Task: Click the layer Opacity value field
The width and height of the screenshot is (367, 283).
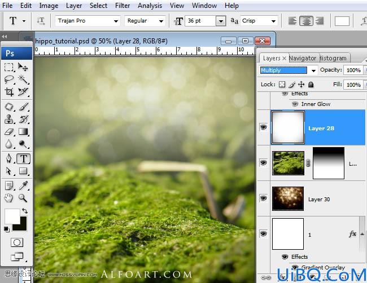Action: [353, 70]
